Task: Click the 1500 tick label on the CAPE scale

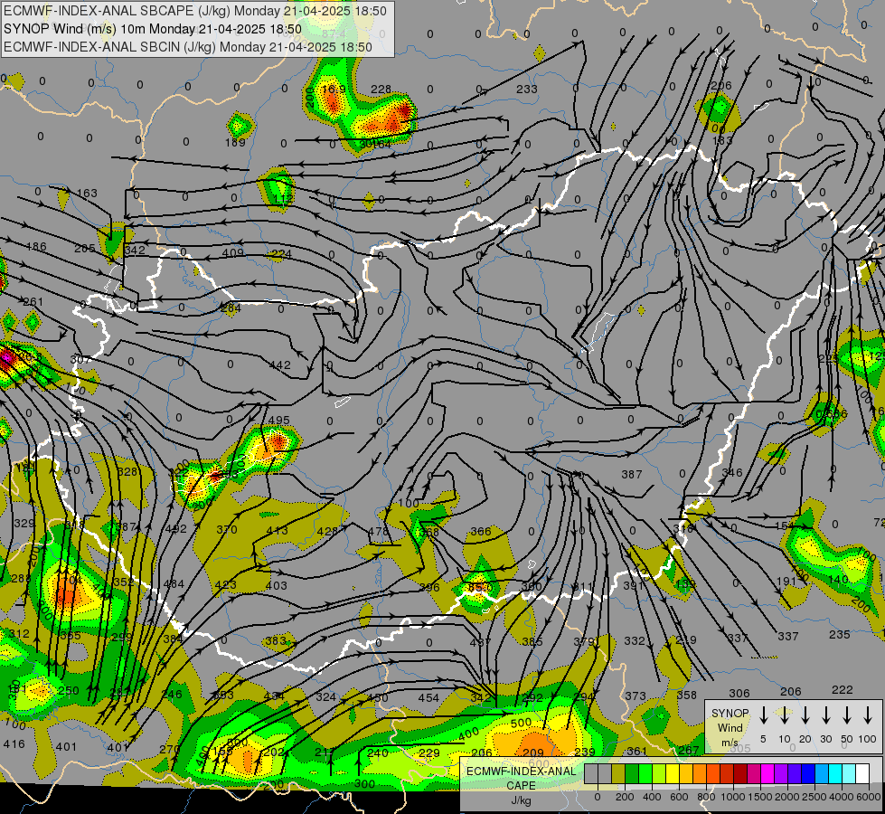Action: (759, 797)
